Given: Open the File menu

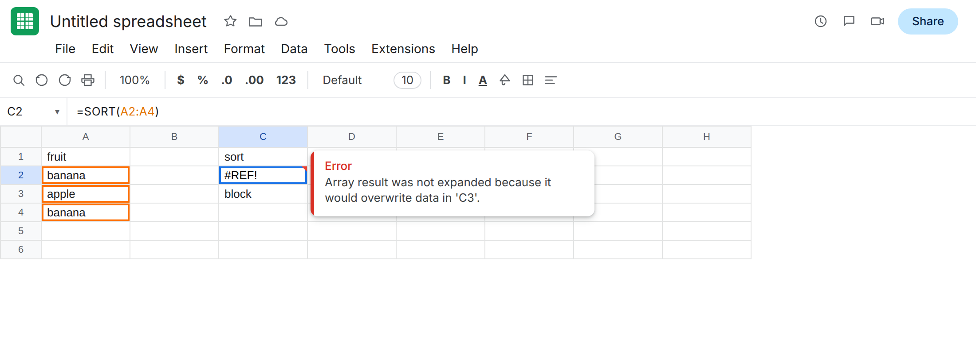Looking at the screenshot, I should (65, 49).
